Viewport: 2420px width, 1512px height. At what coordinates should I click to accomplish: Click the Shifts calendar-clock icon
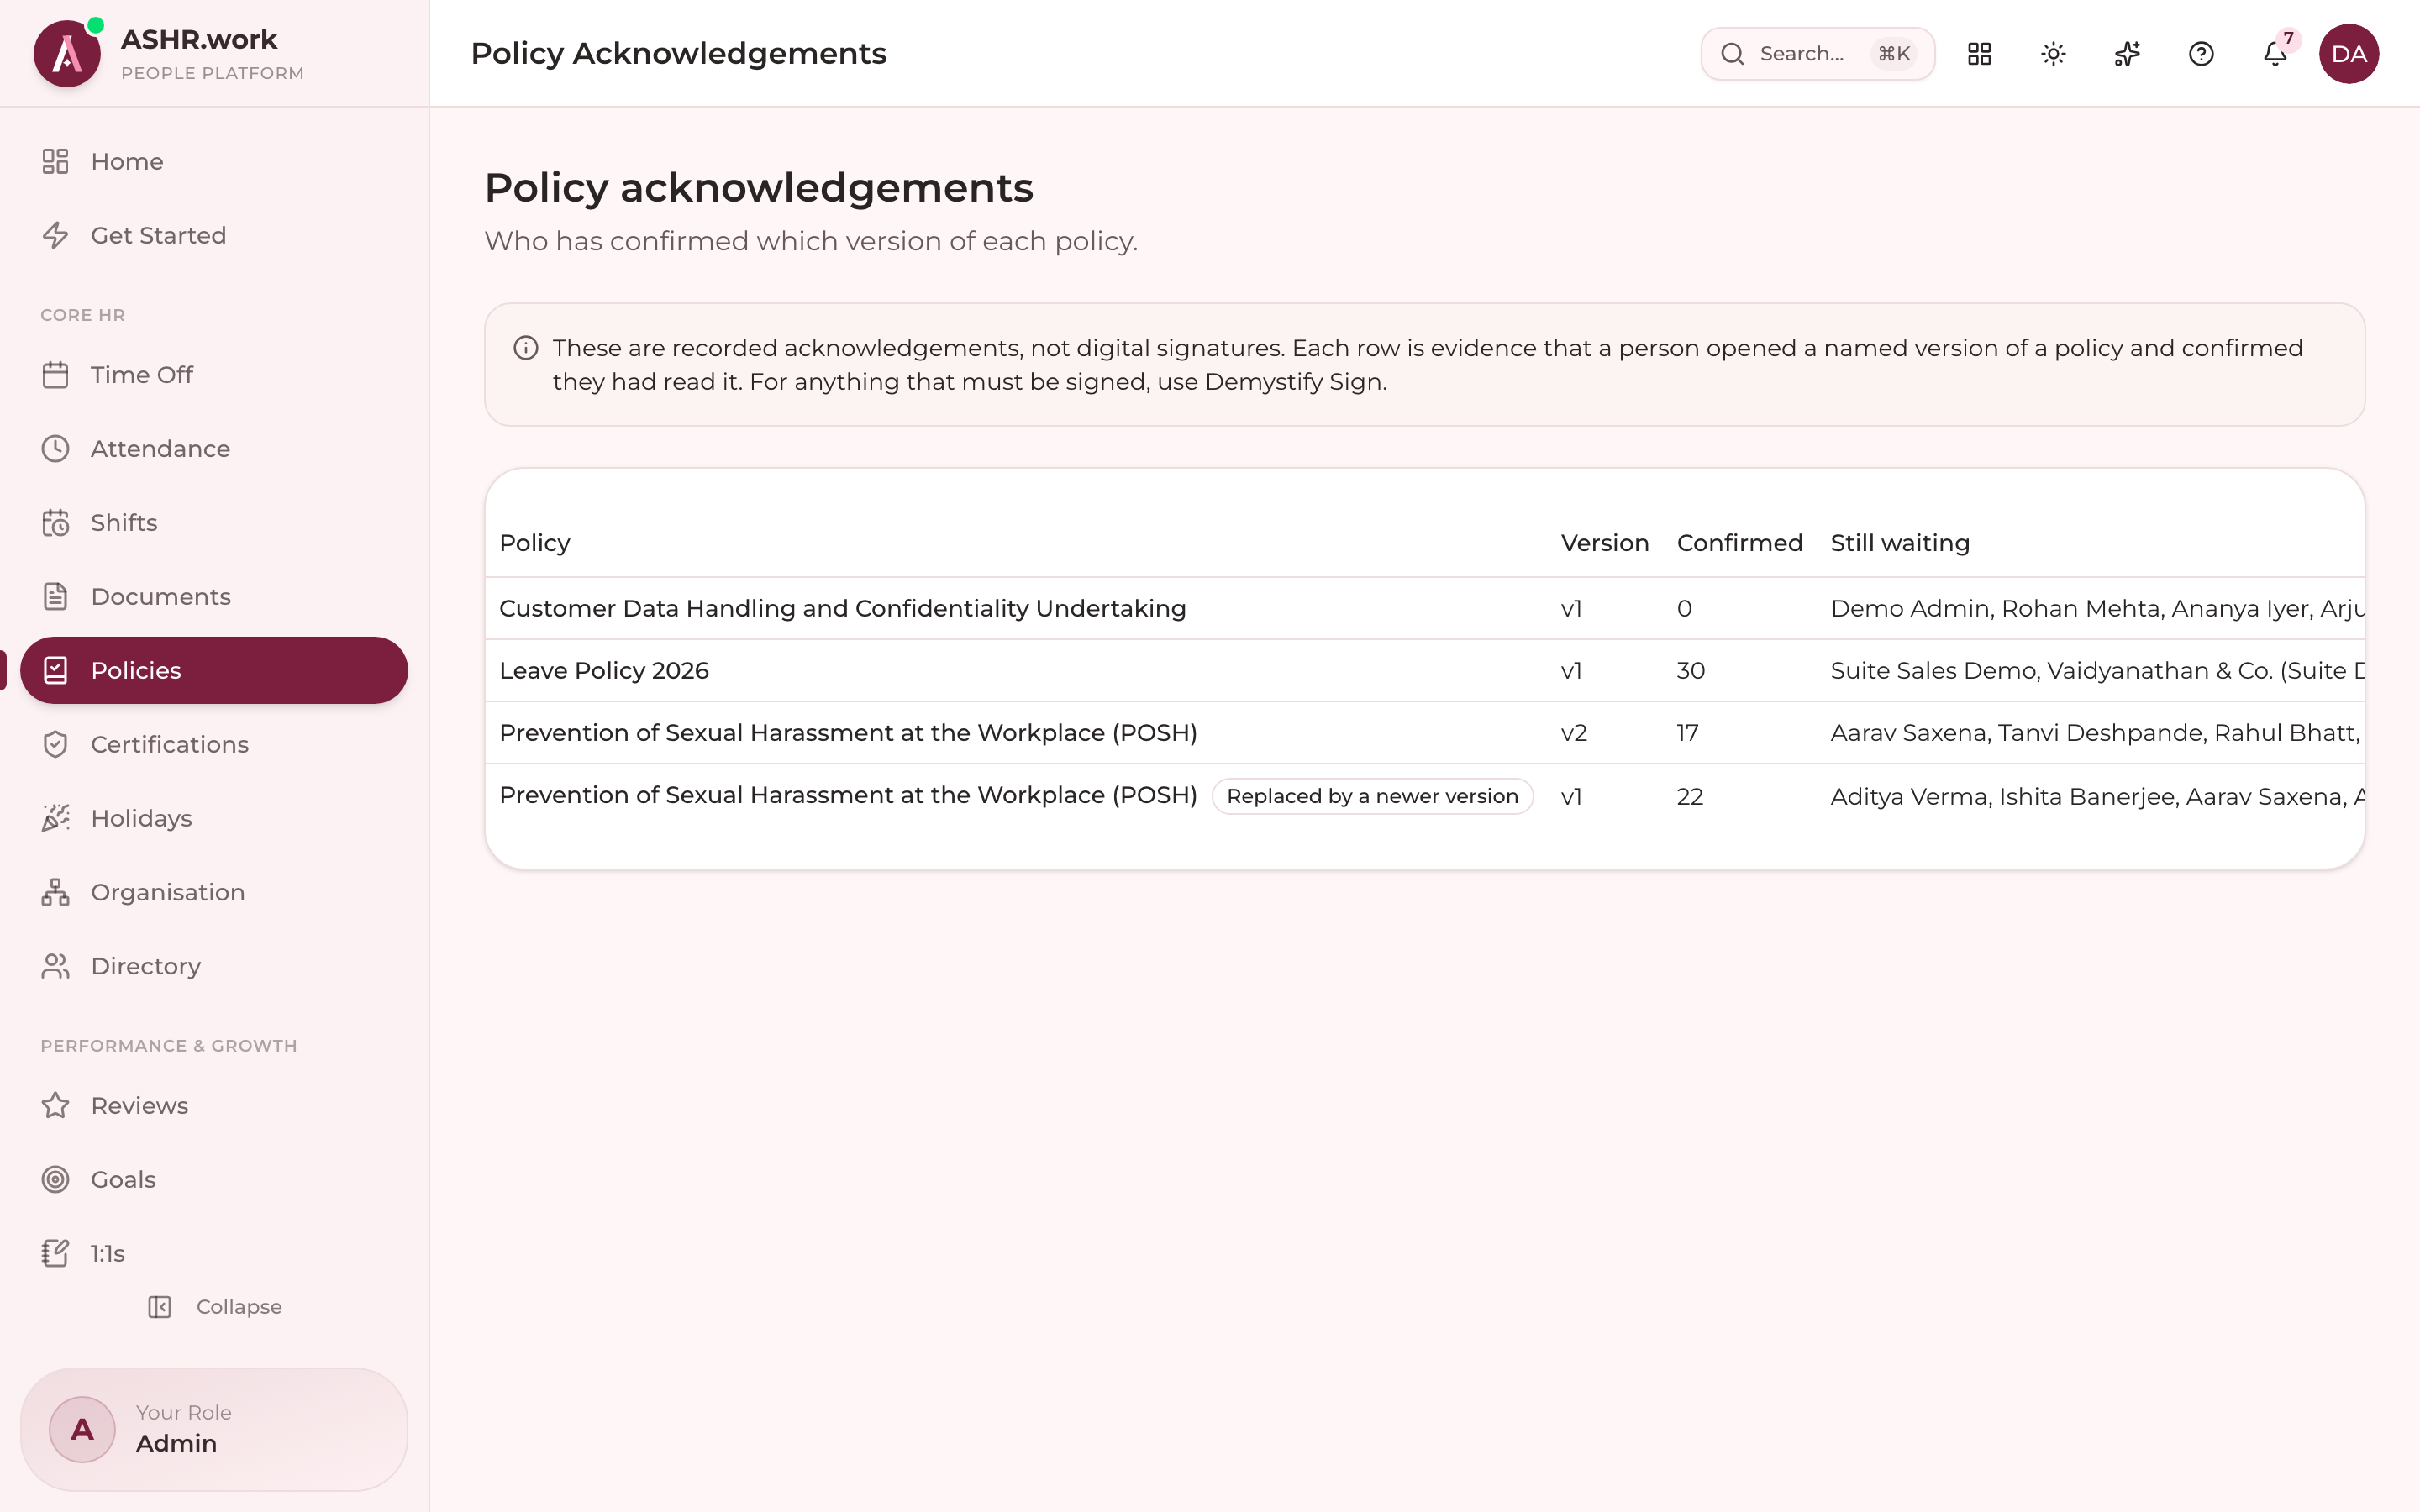coord(55,523)
